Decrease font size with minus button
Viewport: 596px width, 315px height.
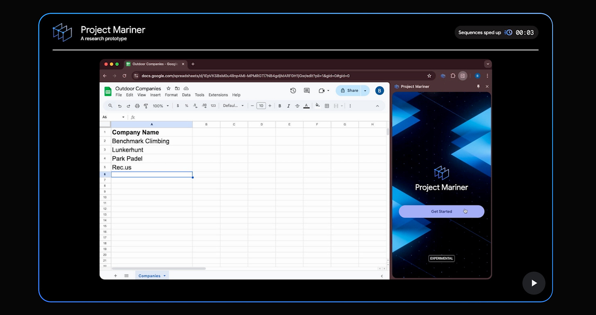[253, 106]
